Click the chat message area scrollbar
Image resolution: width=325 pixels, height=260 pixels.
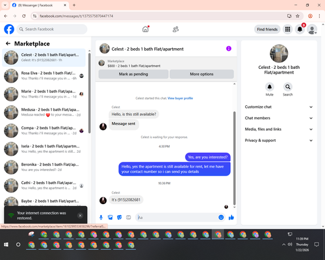pos(234,158)
